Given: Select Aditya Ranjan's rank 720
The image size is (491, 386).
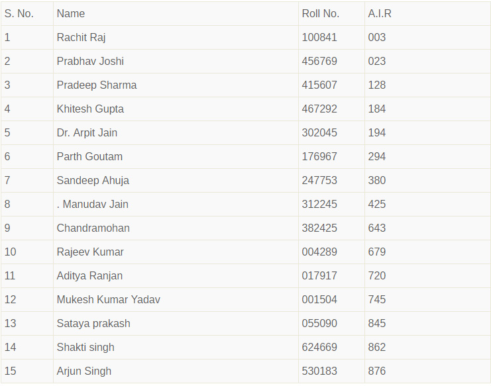Looking at the screenshot, I should click(x=377, y=275).
